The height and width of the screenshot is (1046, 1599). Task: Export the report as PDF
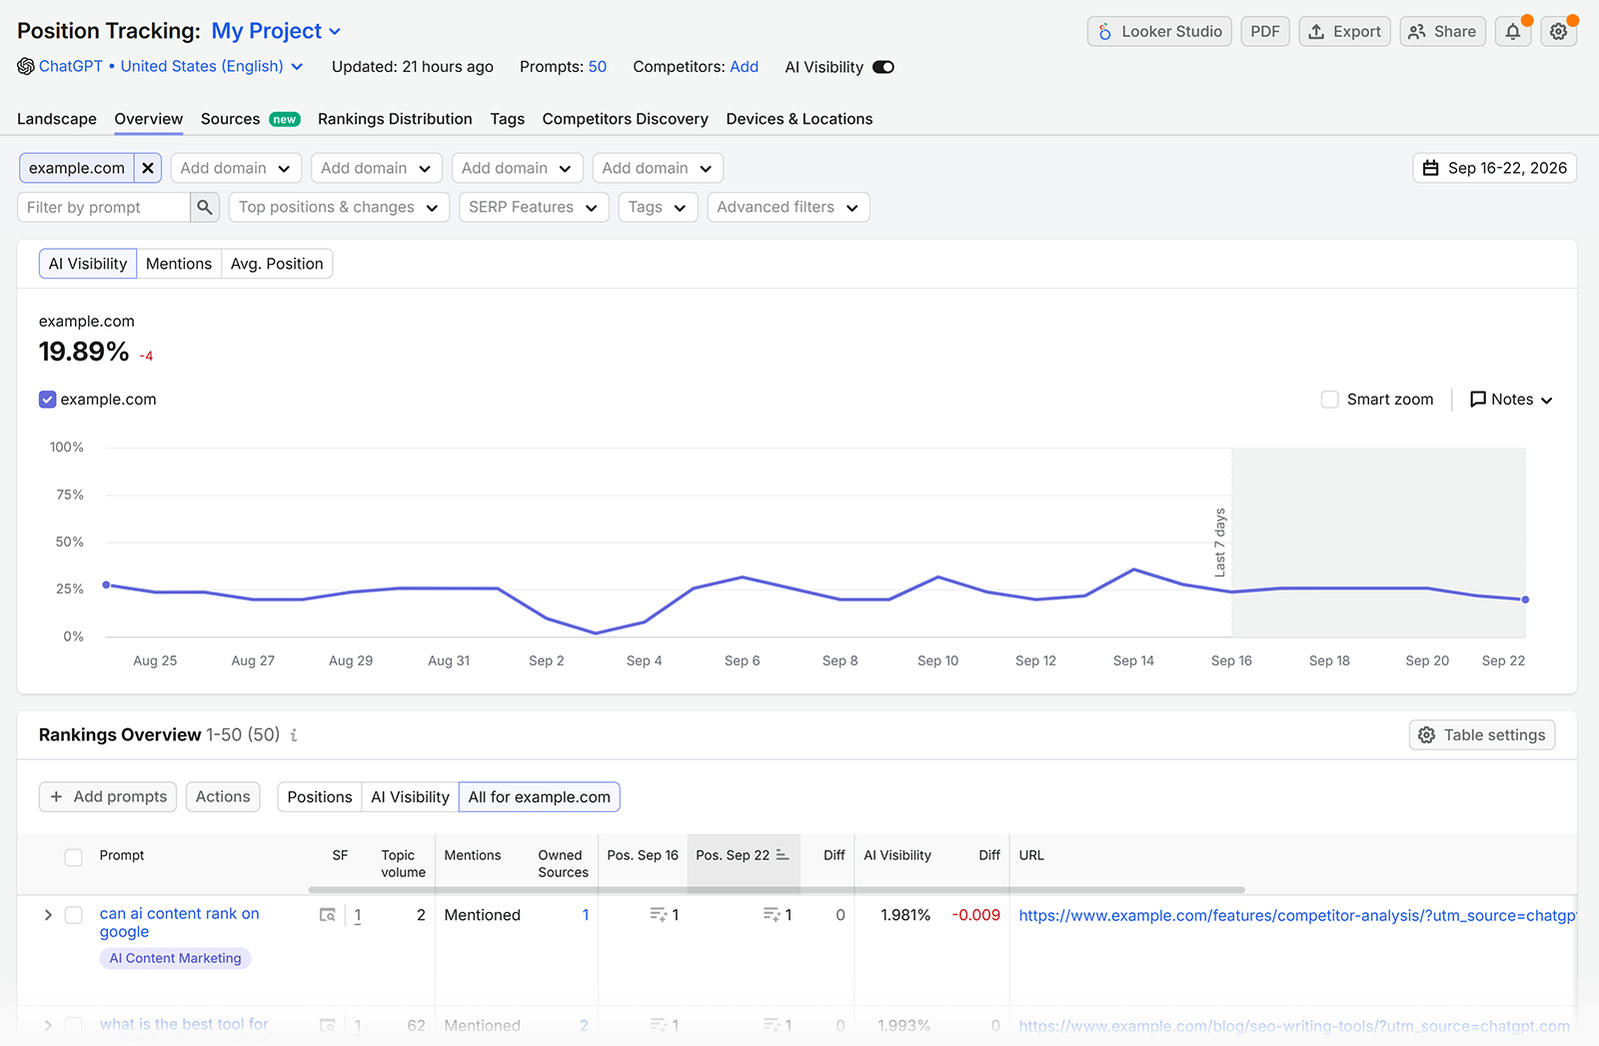pos(1265,32)
